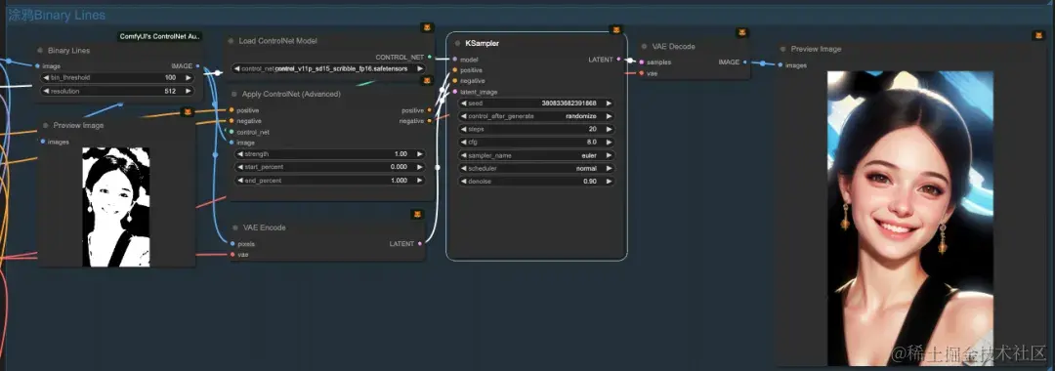The height and width of the screenshot is (371, 1055).
Task: Click the model input port on KSampler
Action: (x=455, y=60)
